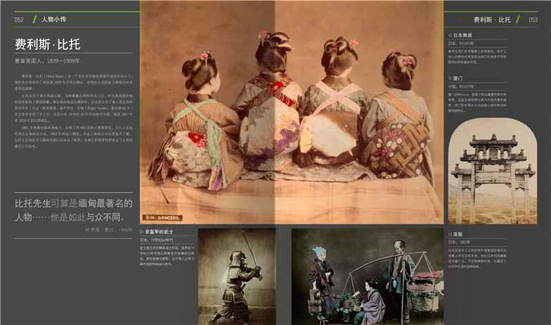
Task: Click the triangle marker beside 日本舞姬
Action: (x=450, y=34)
